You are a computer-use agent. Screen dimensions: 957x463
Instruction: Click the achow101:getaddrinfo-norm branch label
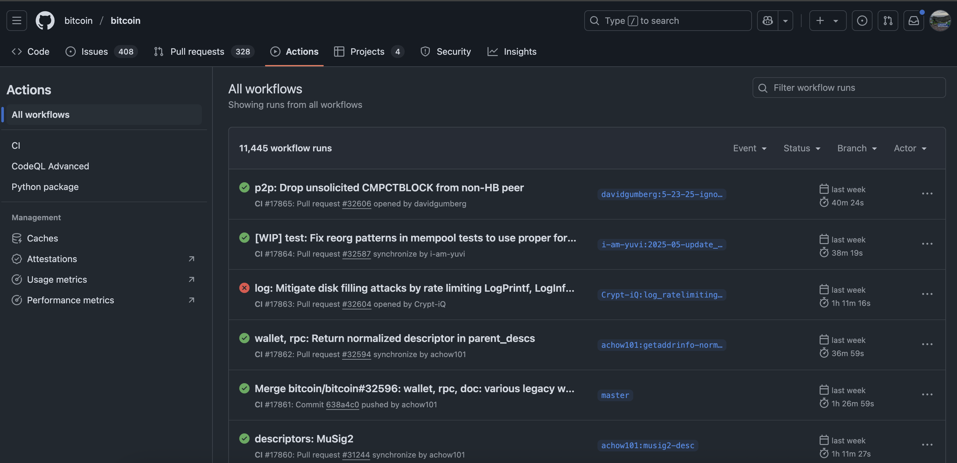(662, 345)
